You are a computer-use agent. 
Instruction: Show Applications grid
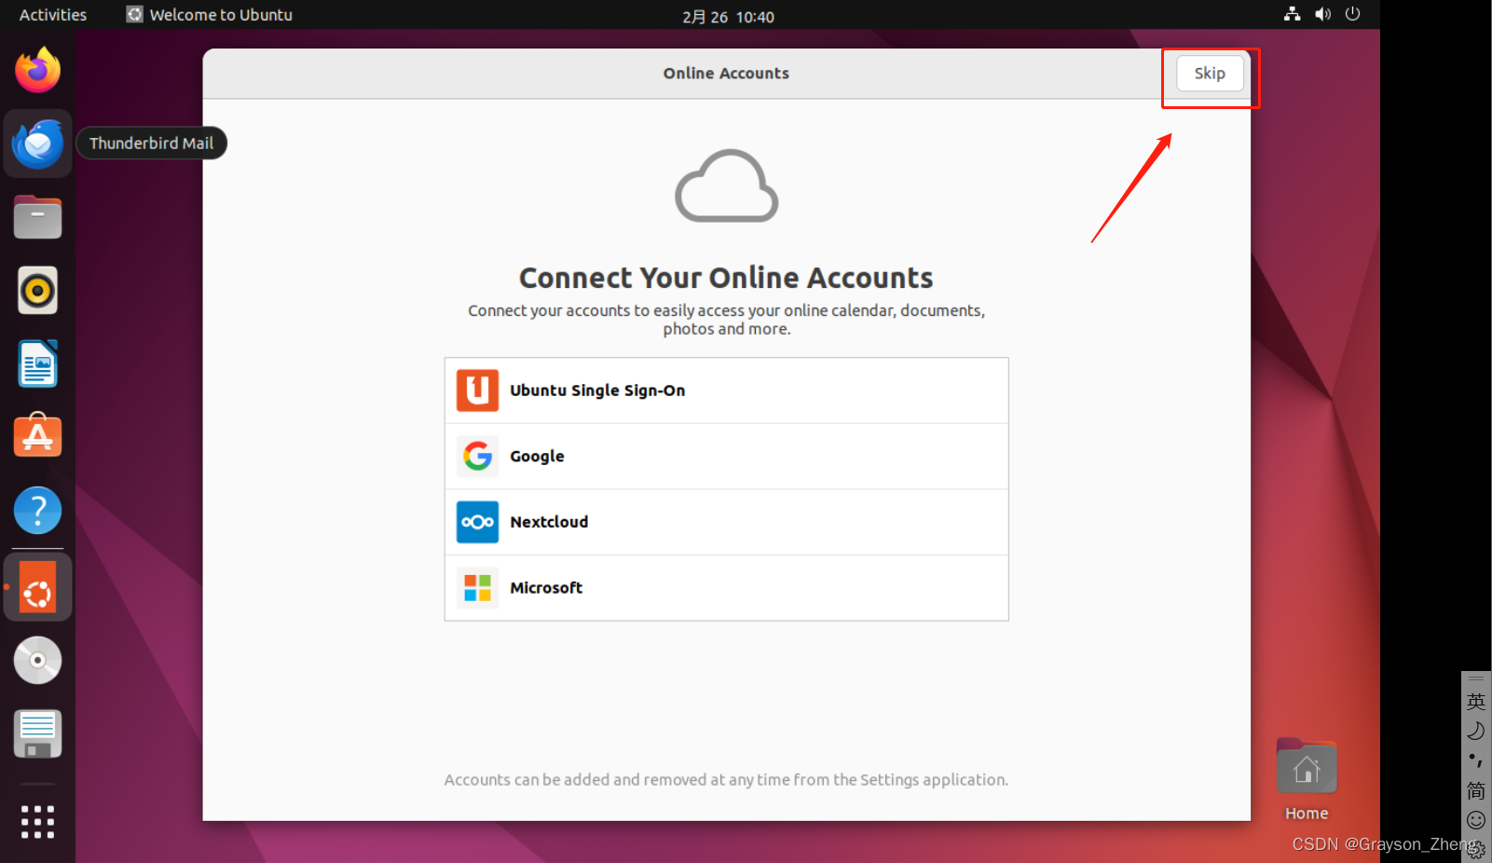tap(37, 822)
